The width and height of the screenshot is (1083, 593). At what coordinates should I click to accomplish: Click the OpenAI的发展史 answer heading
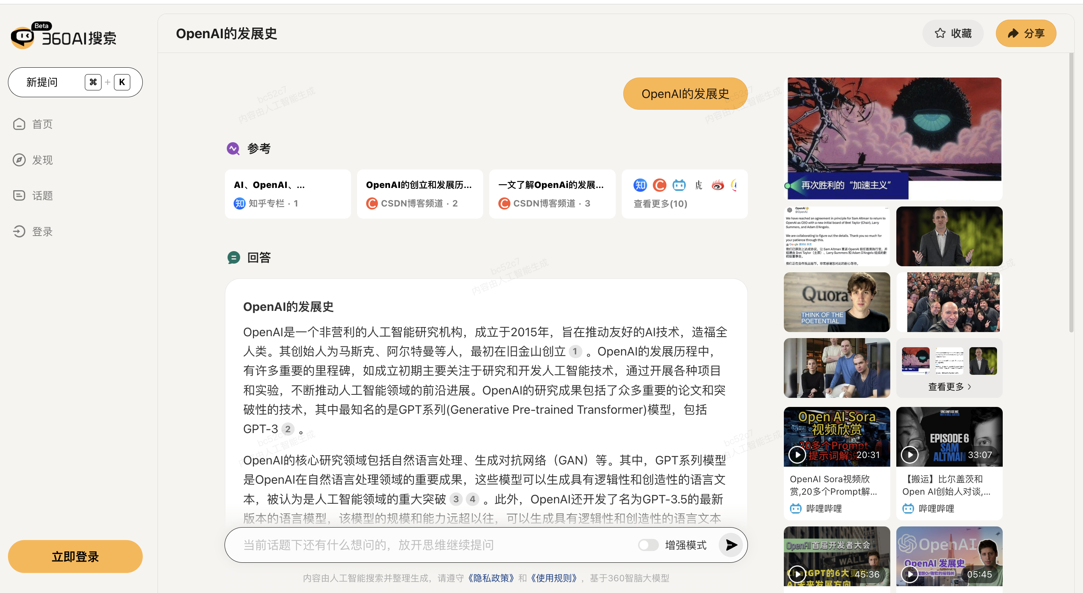[288, 307]
